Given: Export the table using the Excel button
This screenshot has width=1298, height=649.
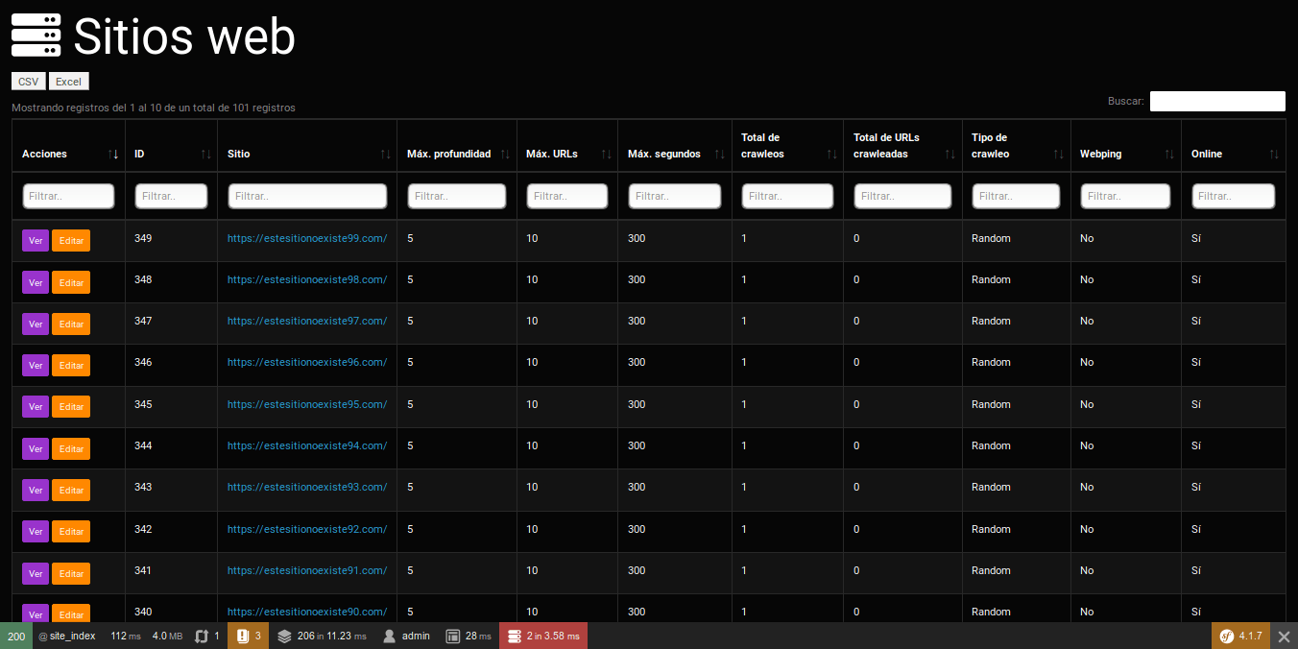Looking at the screenshot, I should tap(68, 81).
